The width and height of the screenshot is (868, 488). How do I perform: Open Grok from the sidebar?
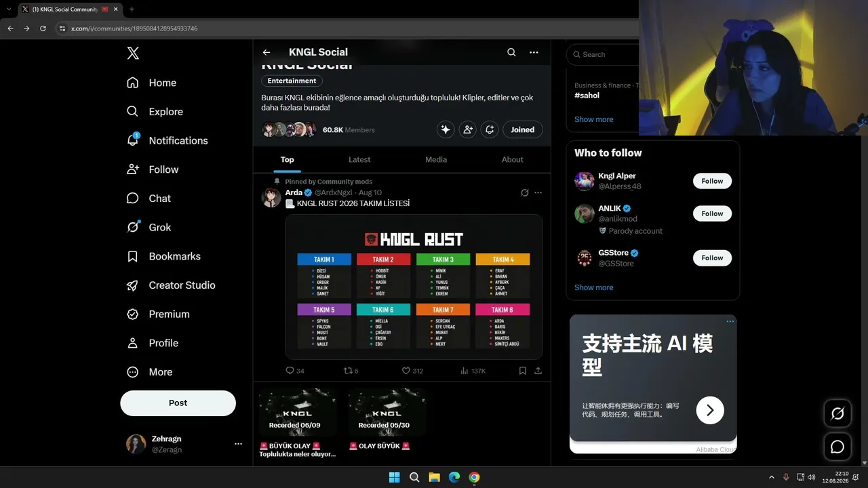[x=149, y=227]
